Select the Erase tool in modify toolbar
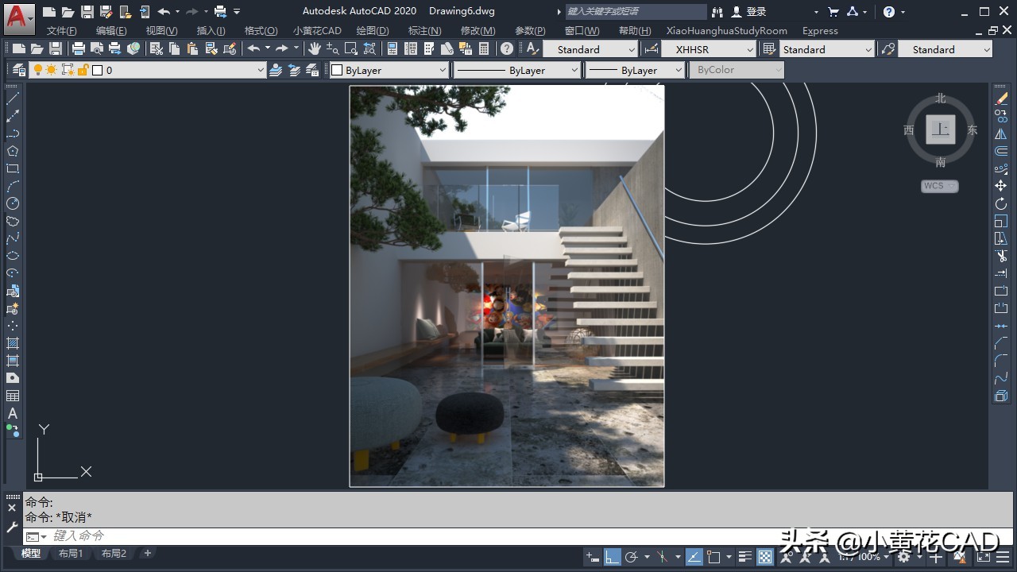The height and width of the screenshot is (572, 1017). [1001, 99]
